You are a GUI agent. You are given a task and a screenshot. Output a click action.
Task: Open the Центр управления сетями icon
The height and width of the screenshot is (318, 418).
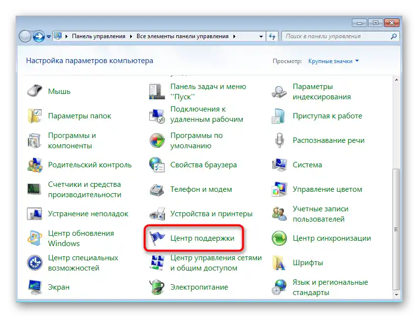coord(157,263)
